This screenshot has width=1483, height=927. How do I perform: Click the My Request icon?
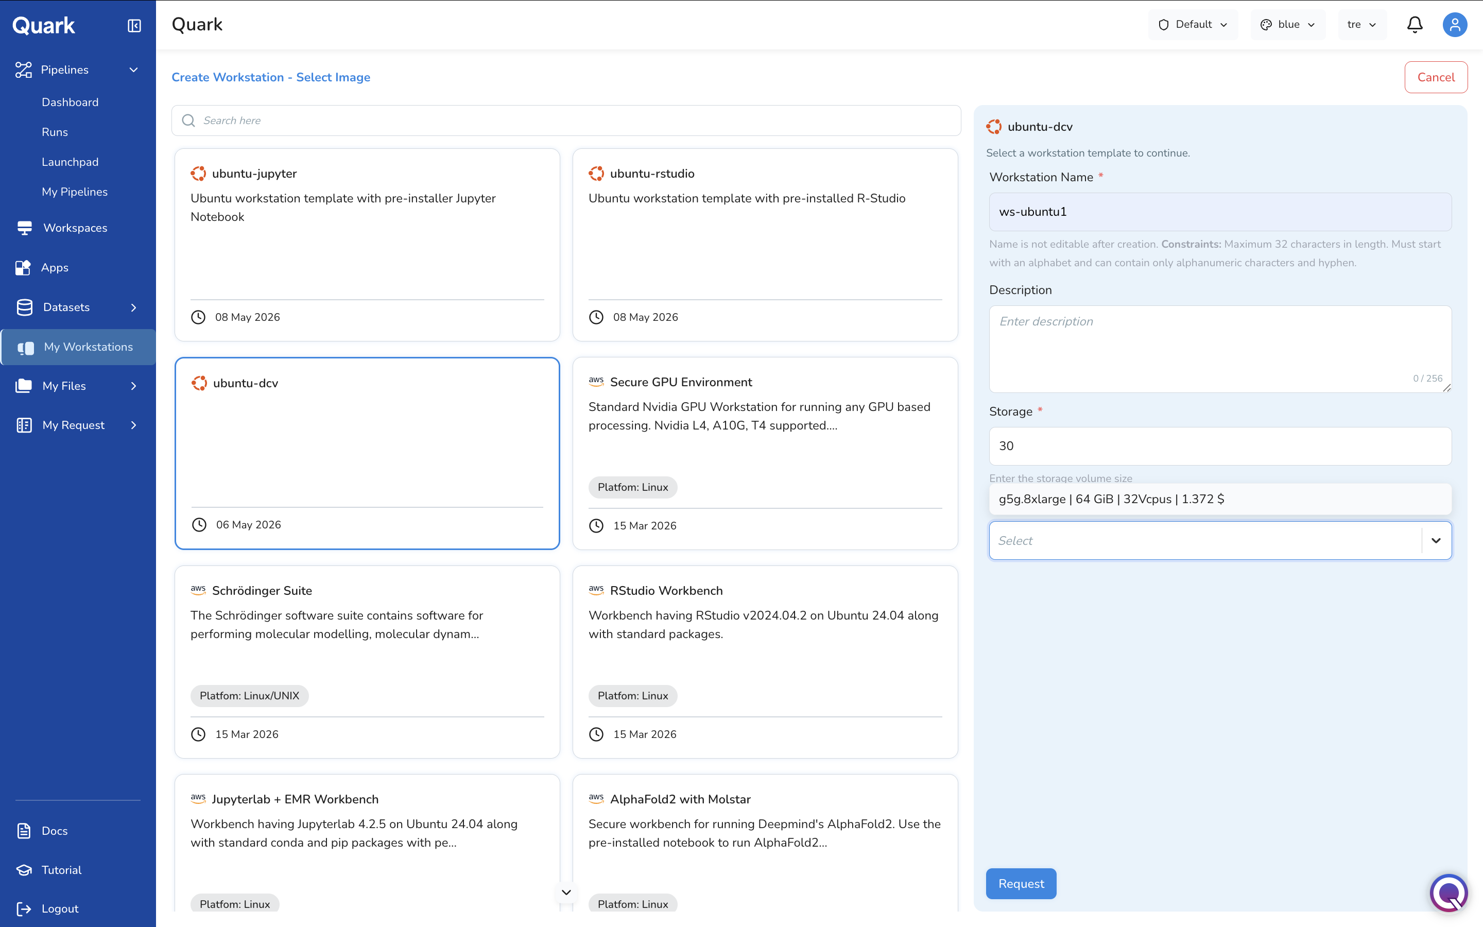click(x=24, y=425)
